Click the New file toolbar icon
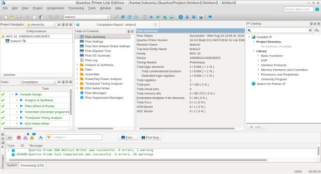321x174 pixels. (x=6, y=17)
